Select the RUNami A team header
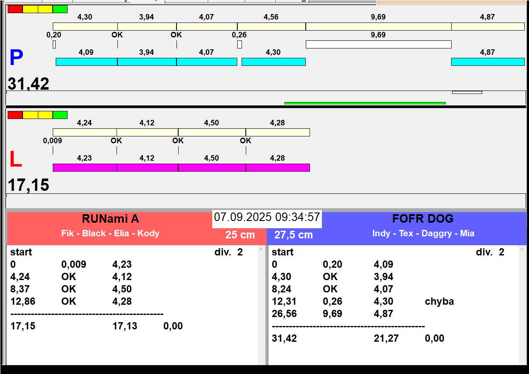This screenshot has height=374, width=529. [x=110, y=219]
